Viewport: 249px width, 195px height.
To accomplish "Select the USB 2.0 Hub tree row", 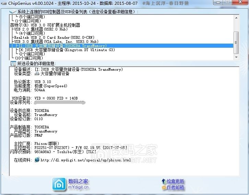I will click(41, 29).
